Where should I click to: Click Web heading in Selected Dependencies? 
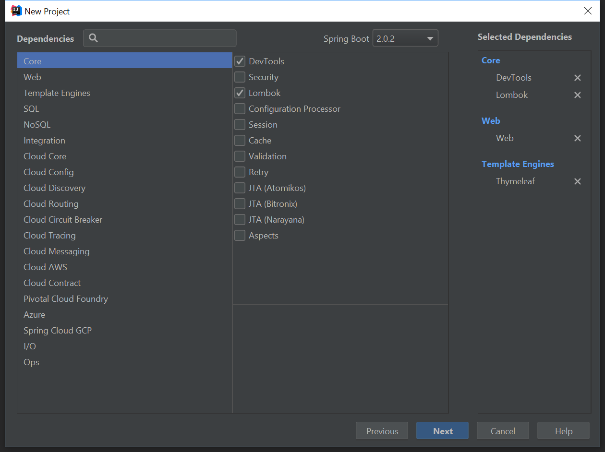click(x=491, y=121)
